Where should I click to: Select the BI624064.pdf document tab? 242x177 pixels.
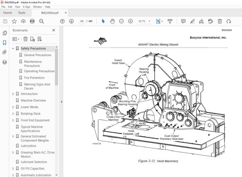(x=50, y=13)
